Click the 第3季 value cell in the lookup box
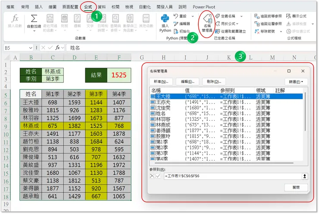319x214 pixels. coord(53,79)
